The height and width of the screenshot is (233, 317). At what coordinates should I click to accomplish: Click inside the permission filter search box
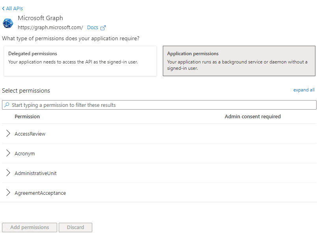point(158,104)
